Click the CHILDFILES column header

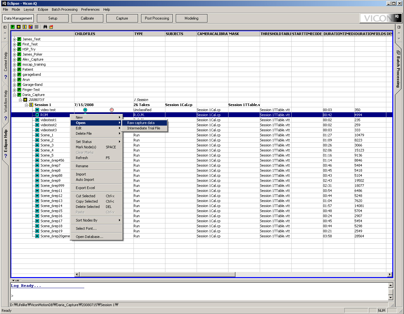pyautogui.click(x=104, y=34)
